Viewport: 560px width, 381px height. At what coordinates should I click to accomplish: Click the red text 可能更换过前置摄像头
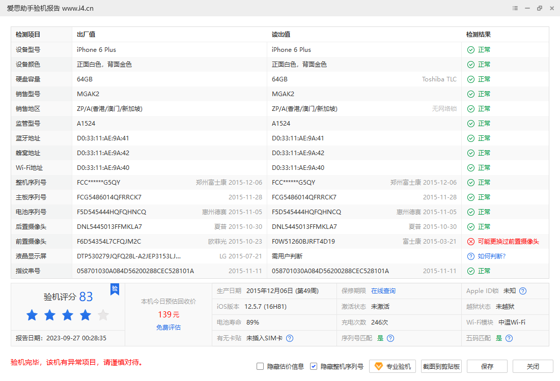(509, 242)
